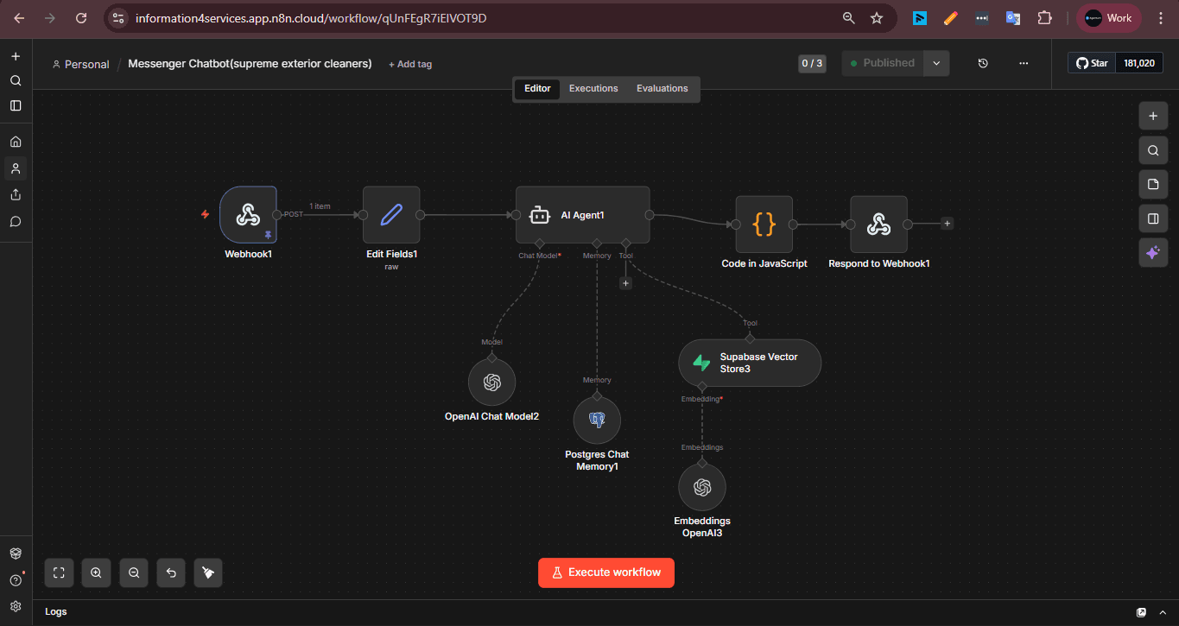1179x626 pixels.
Task: Click the 0 / 3 counter badge
Action: [812, 63]
